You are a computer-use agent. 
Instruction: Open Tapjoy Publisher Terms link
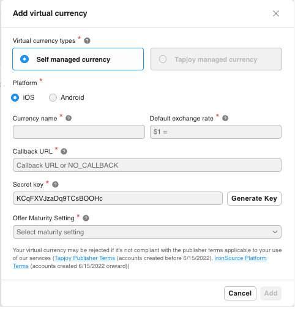point(84,258)
